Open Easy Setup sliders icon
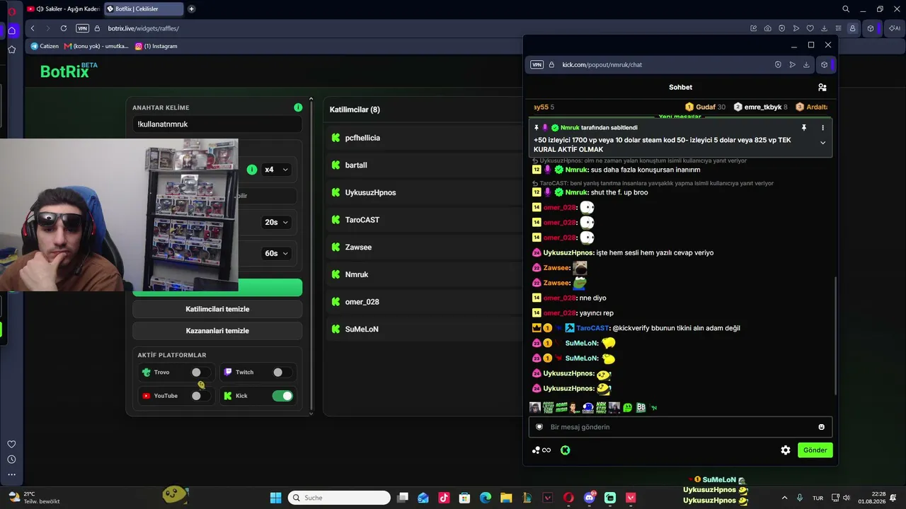 (839, 28)
